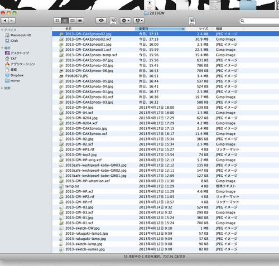Switch to list view mode

click(x=65, y=21)
